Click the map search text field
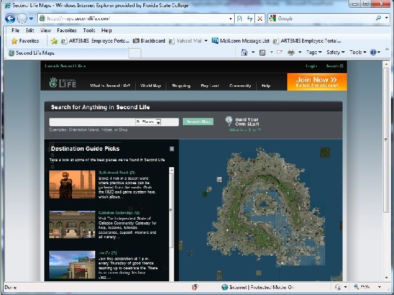Image resolution: width=394 pixels, height=295 pixels. (x=92, y=122)
